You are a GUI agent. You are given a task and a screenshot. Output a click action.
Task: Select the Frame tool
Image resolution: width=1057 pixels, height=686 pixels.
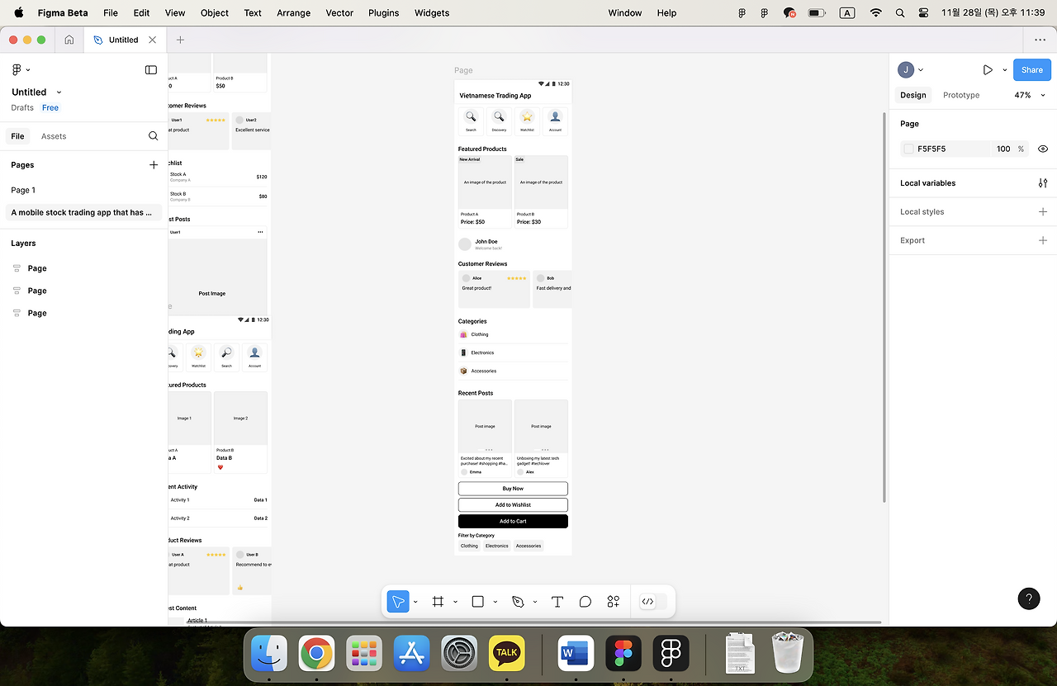(438, 602)
